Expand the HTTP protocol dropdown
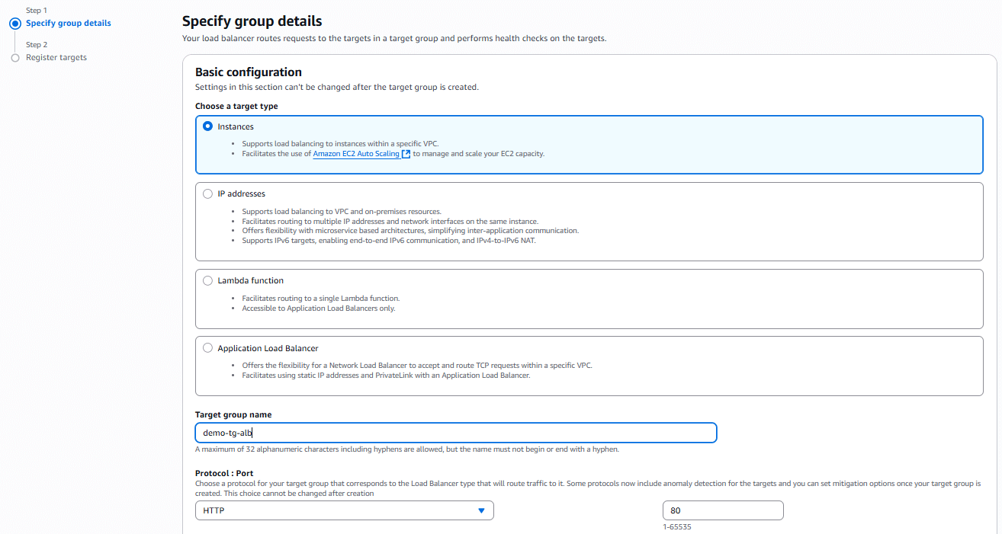Screen dimensions: 1002x534 click(x=343, y=510)
